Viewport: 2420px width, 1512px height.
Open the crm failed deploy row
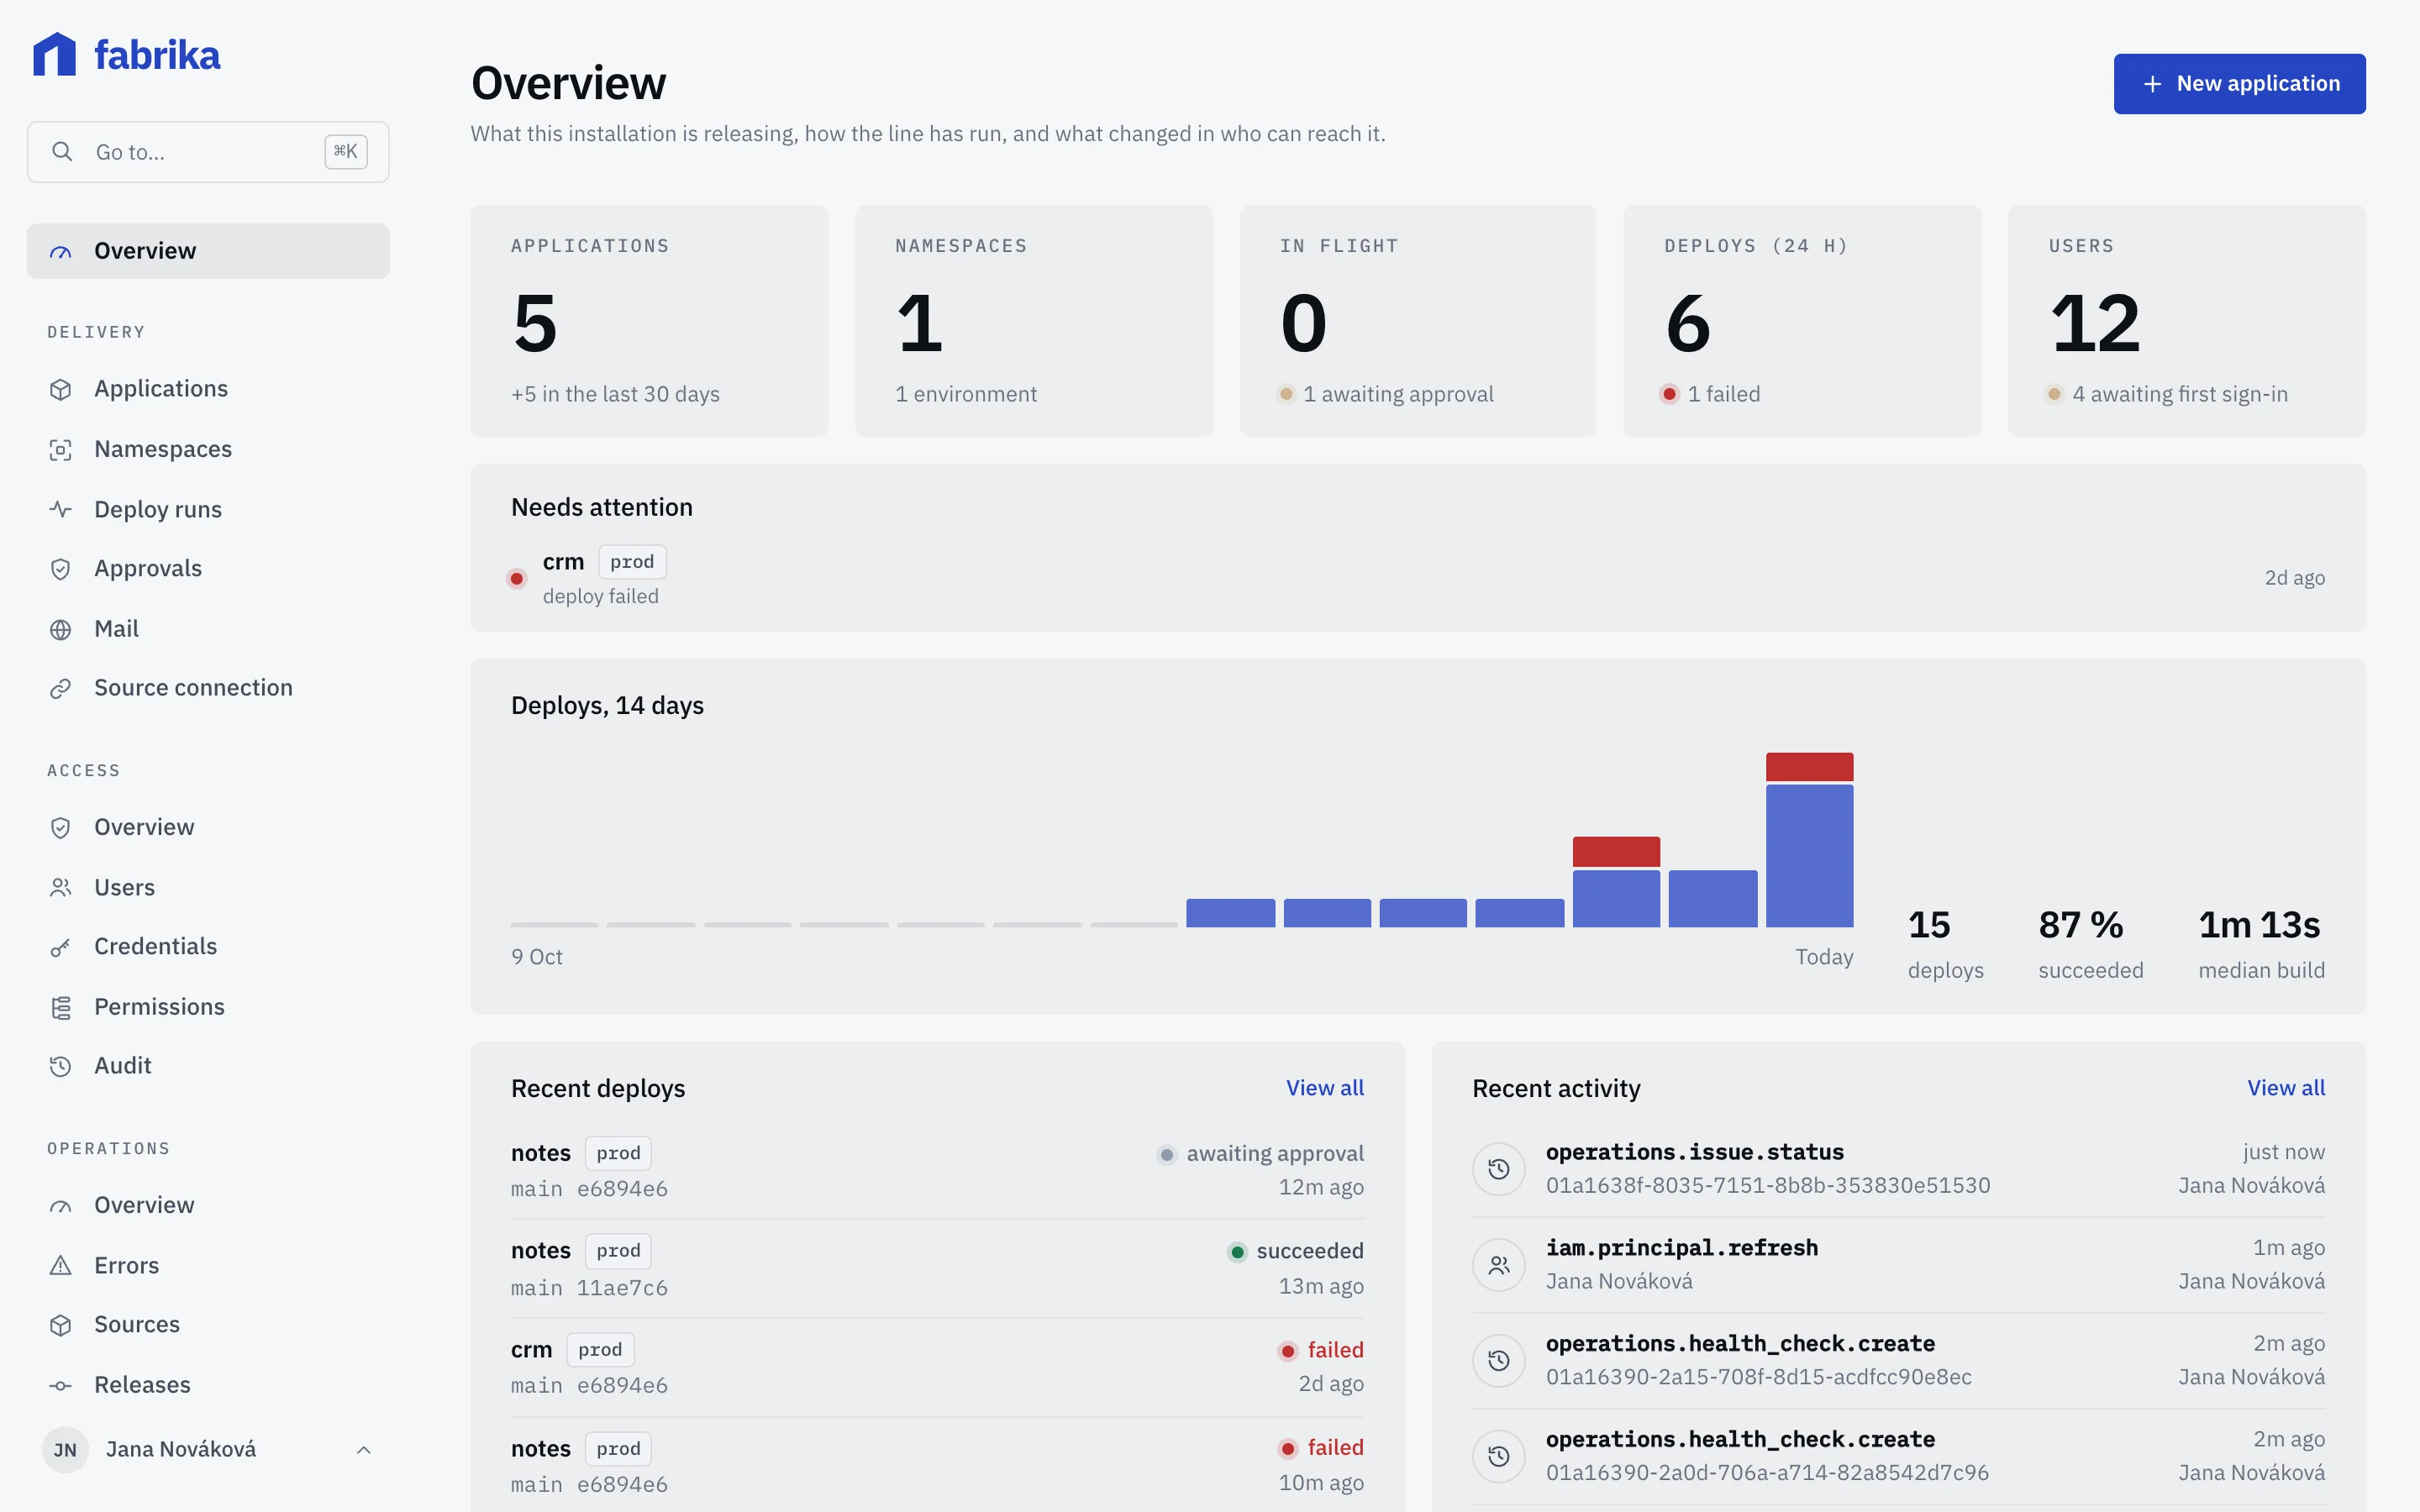coord(937,1367)
